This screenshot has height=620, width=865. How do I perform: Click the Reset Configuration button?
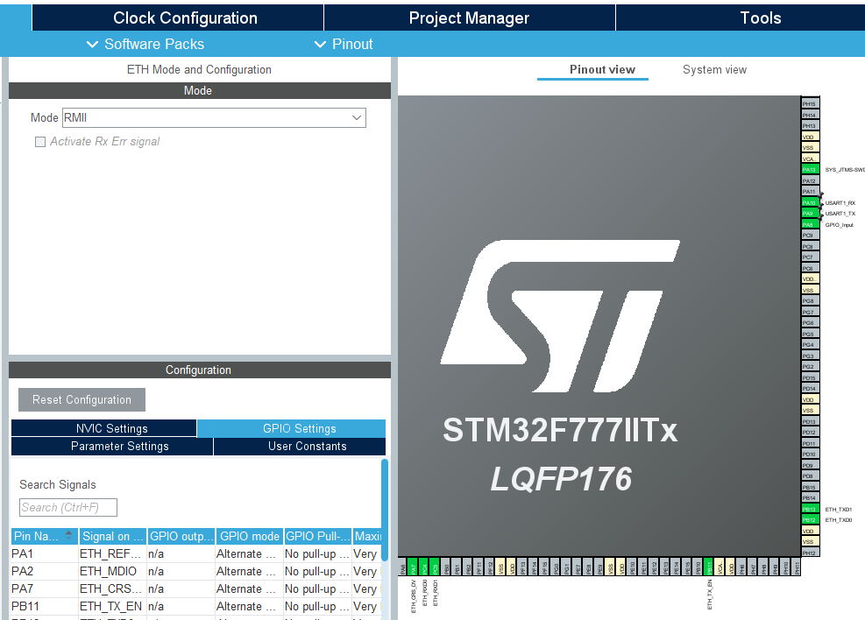[82, 399]
